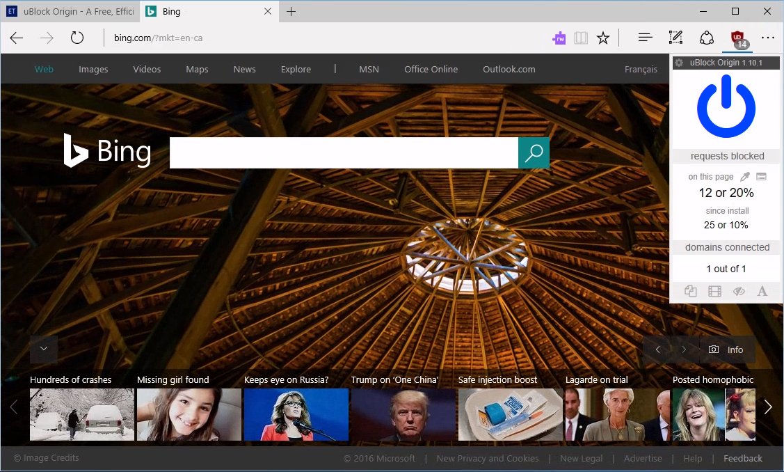Open Hundreds of crashes story thumbnail
784x472 pixels.
click(82, 414)
